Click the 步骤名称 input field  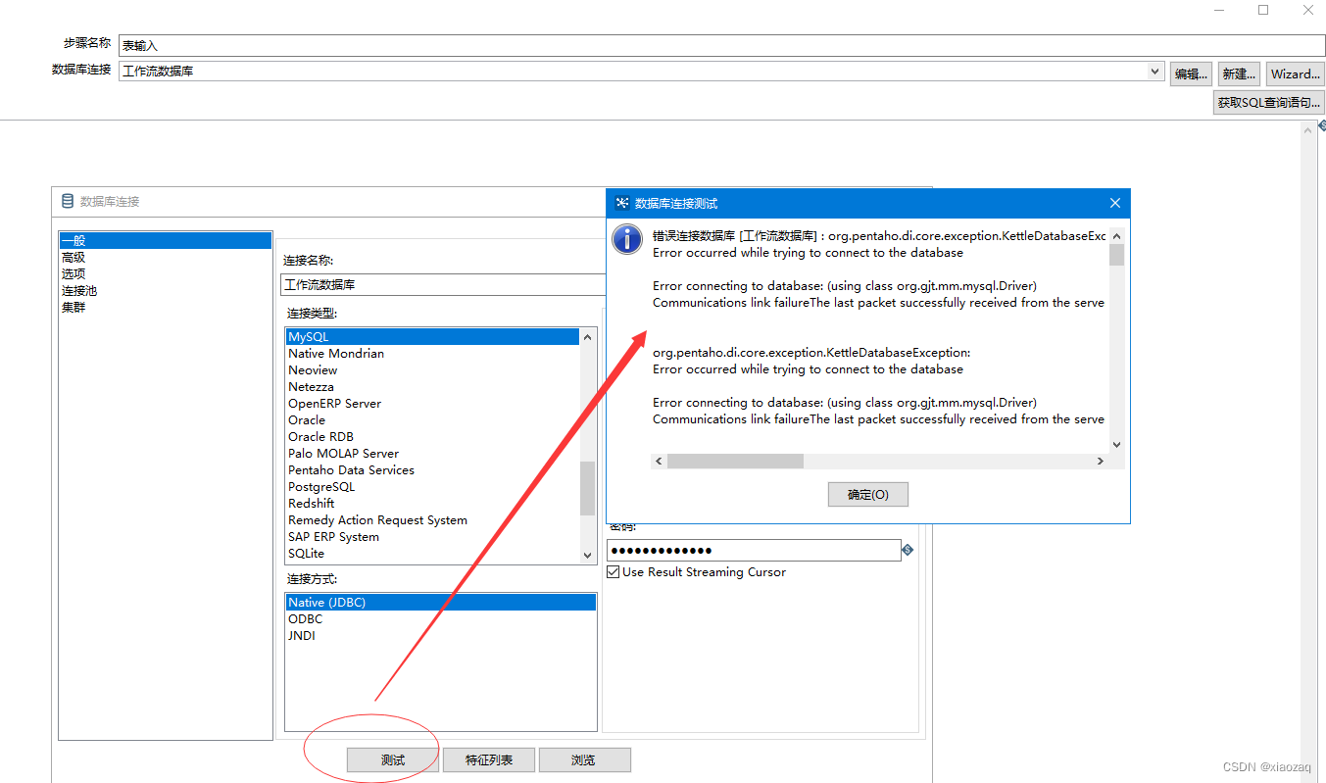tap(722, 45)
